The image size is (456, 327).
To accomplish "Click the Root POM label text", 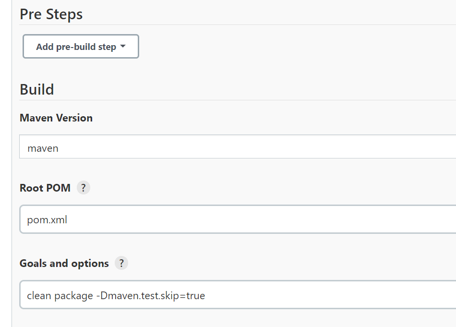I will click(x=45, y=188).
